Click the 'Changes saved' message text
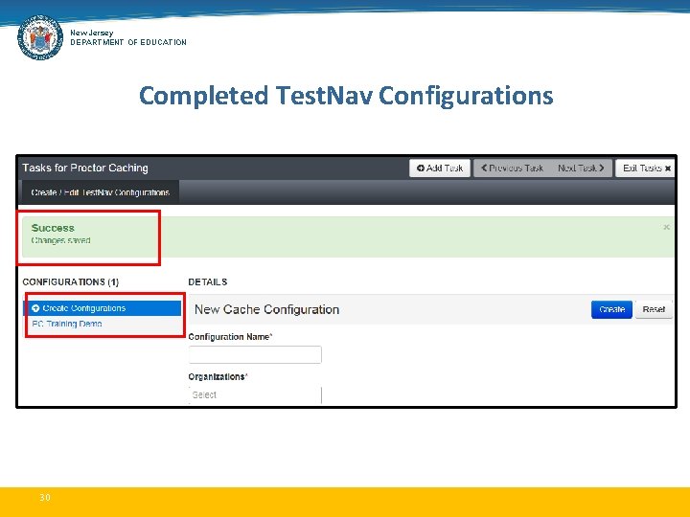 coord(60,240)
